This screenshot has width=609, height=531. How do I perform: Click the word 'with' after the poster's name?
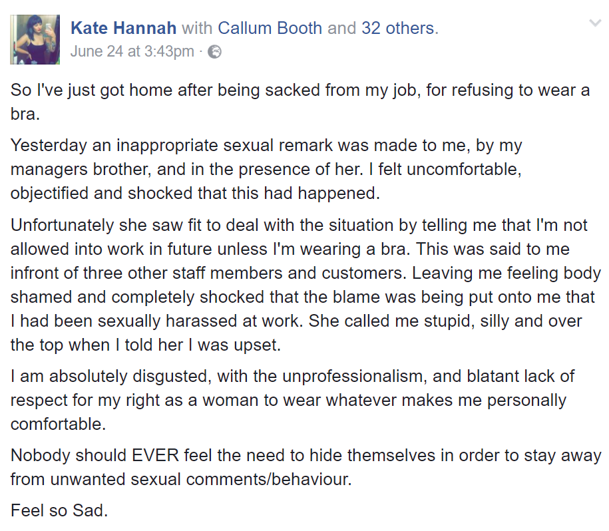point(197,29)
